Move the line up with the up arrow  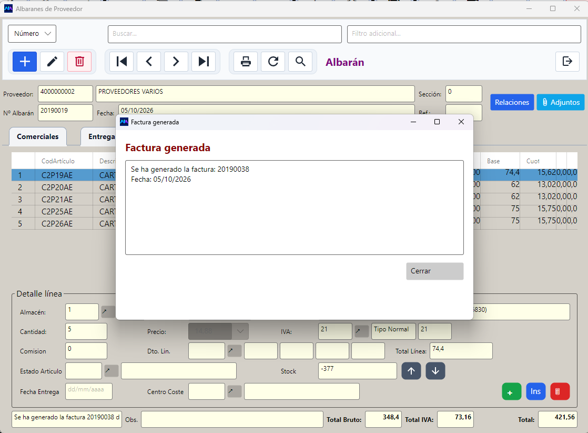click(411, 371)
